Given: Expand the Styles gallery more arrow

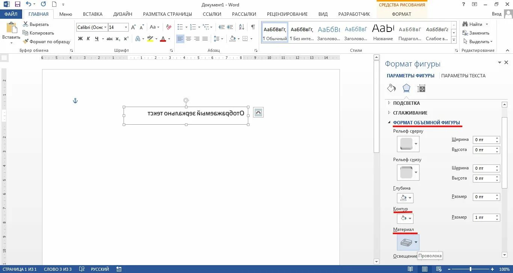Looking at the screenshot, I should pos(454,40).
